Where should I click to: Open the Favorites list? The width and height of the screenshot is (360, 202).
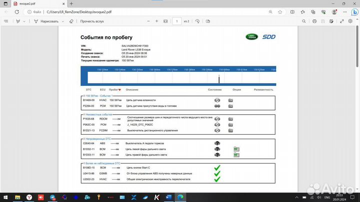(x=303, y=12)
